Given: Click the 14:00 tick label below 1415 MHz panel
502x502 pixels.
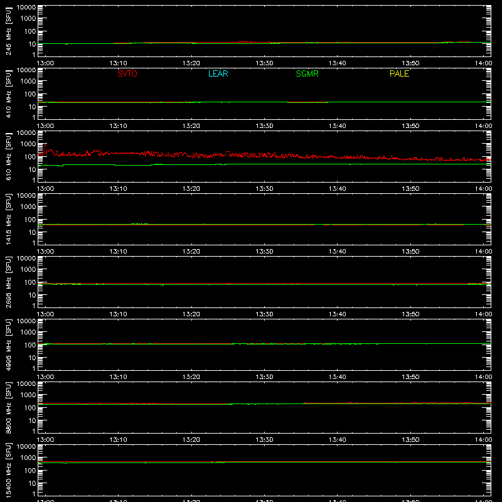Looking at the screenshot, I should [483, 252].
